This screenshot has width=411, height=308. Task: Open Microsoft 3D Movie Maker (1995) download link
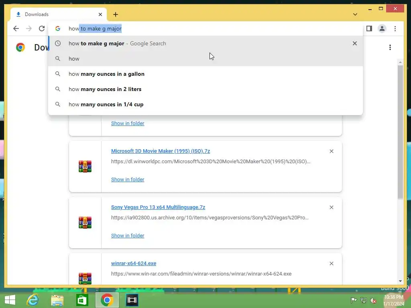point(161,151)
